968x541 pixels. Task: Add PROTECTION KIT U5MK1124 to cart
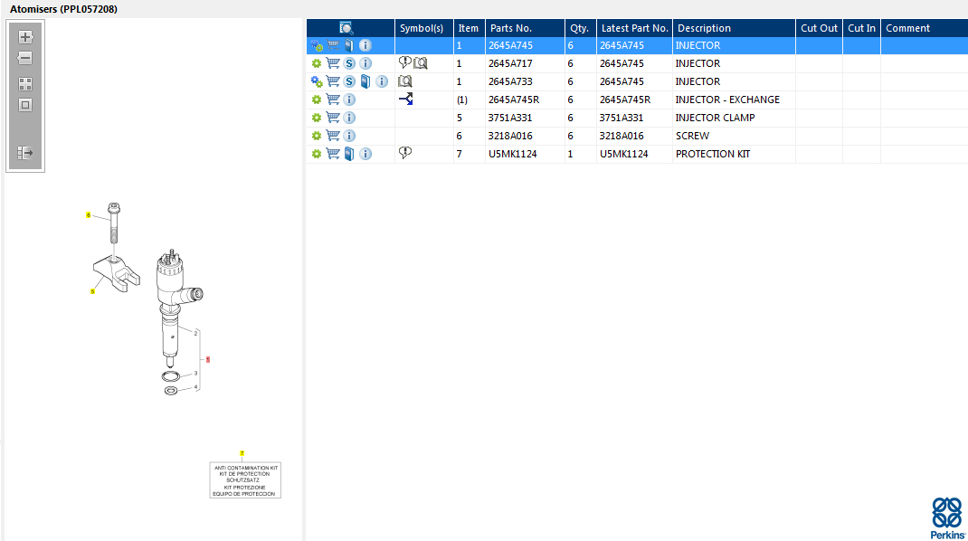pyautogui.click(x=333, y=153)
